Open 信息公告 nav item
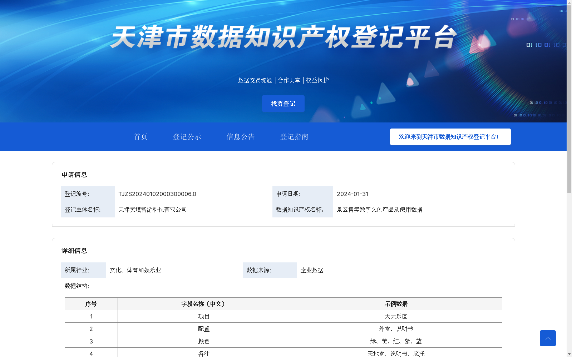Screen dimensions: 572x357 [241, 137]
